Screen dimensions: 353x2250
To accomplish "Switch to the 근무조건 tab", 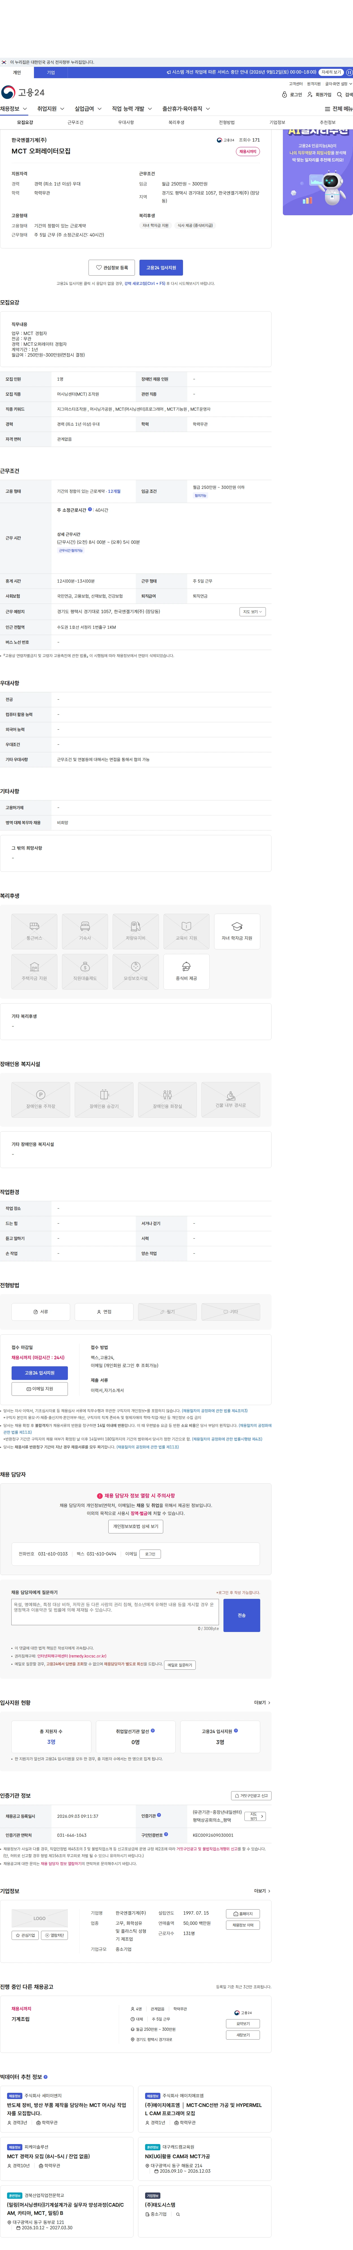I will click(76, 122).
